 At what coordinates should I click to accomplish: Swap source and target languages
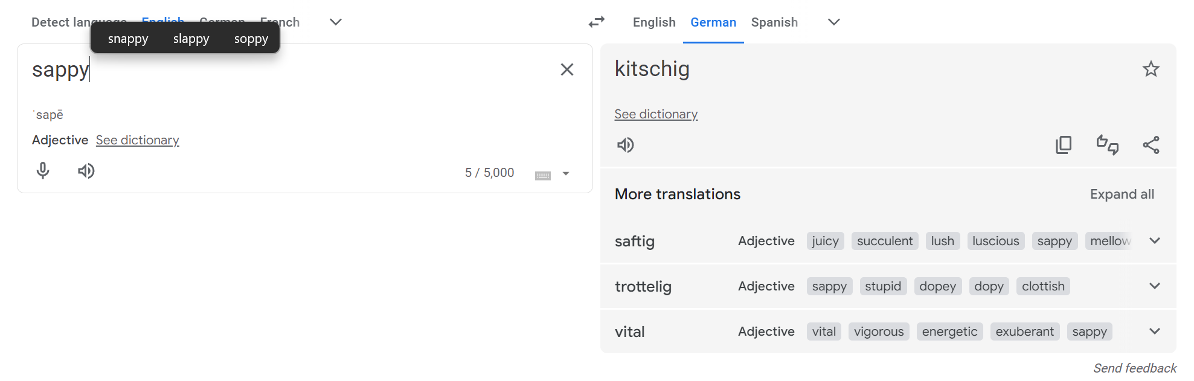(x=597, y=22)
